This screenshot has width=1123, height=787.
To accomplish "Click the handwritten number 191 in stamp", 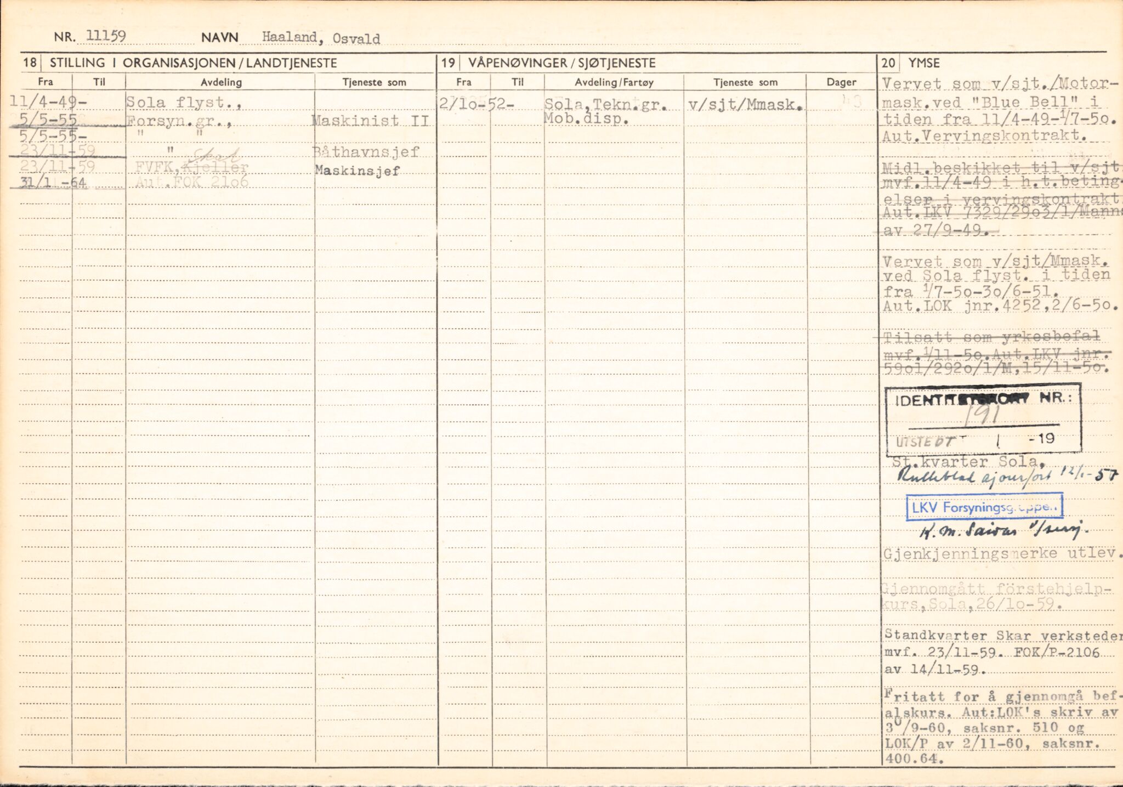I will (984, 417).
